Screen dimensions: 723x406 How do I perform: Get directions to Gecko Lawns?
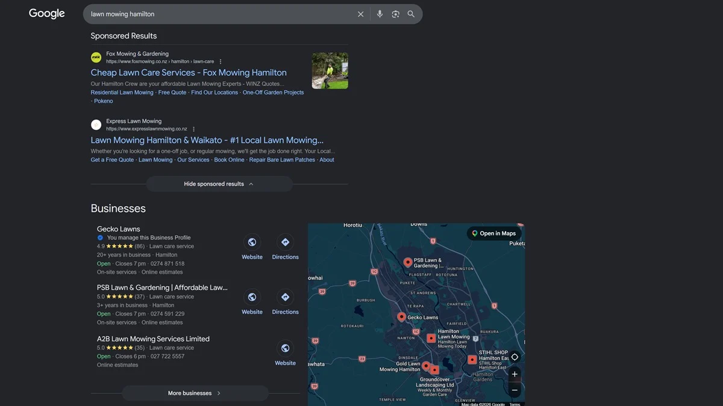point(285,242)
